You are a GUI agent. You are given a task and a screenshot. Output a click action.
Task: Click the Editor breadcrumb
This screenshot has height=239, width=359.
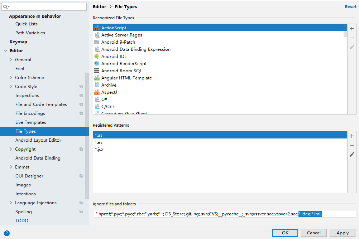tap(100, 7)
